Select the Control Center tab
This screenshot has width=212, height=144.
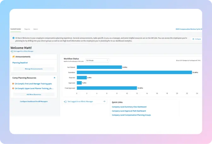click(x=16, y=29)
